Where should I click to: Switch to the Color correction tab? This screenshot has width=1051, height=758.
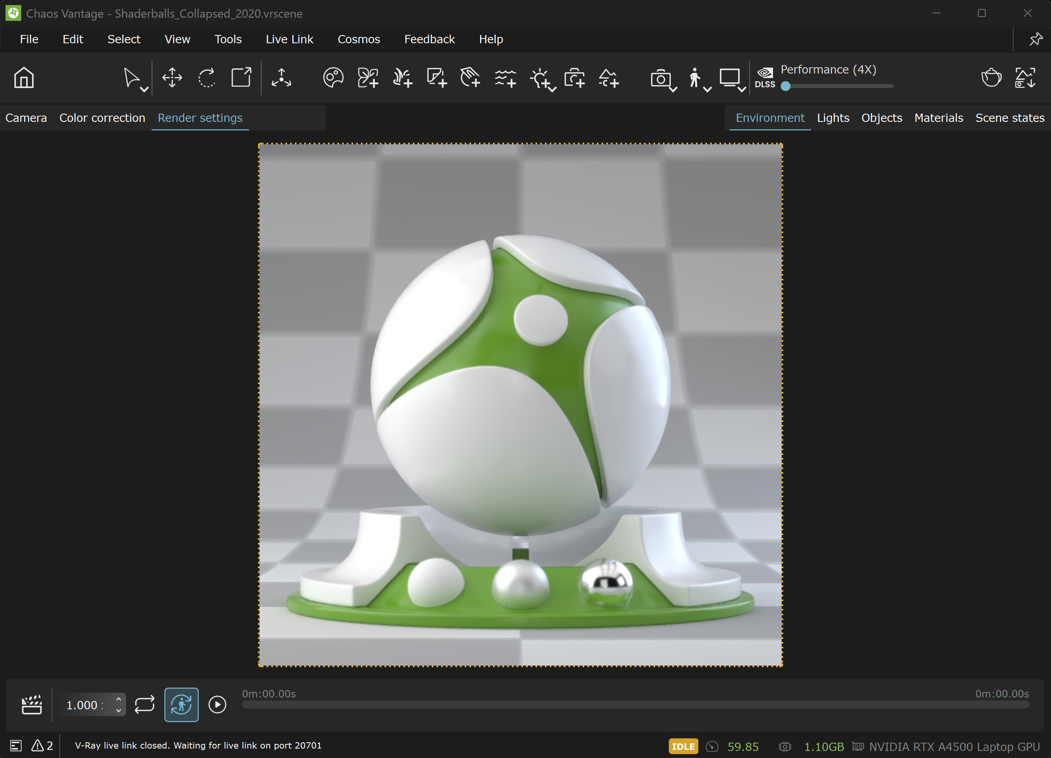point(102,118)
